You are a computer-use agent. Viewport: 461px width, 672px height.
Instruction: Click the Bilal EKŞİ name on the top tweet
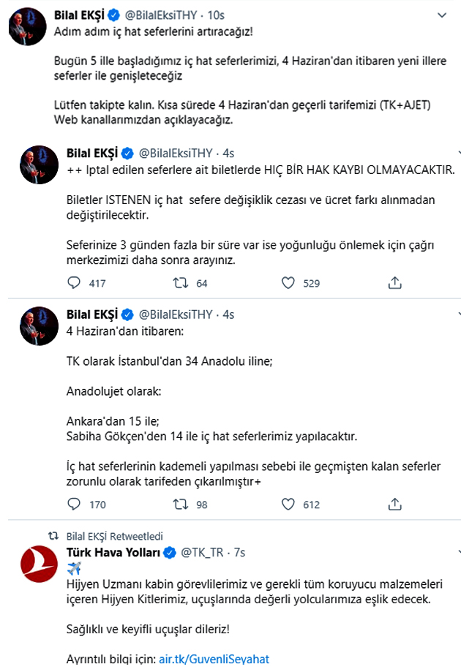(x=86, y=15)
